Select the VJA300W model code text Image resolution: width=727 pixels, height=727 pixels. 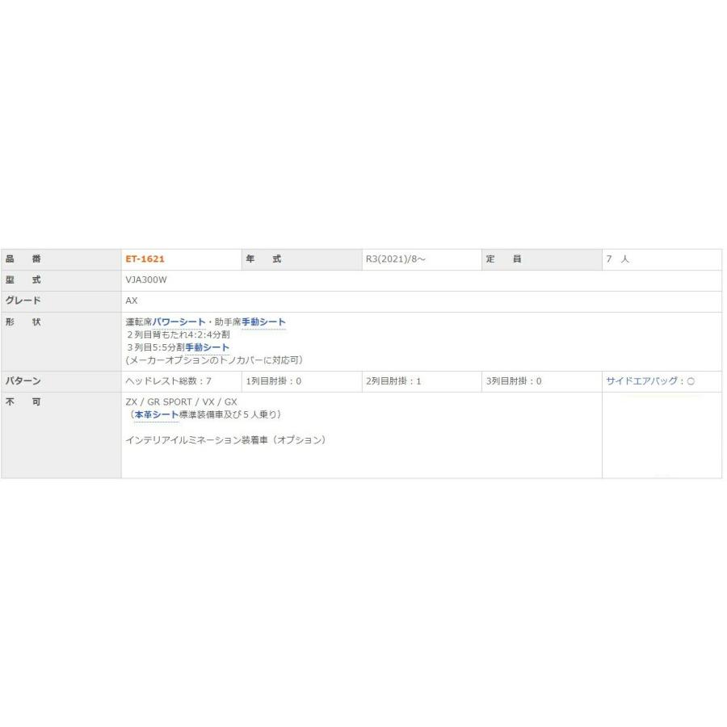[146, 280]
